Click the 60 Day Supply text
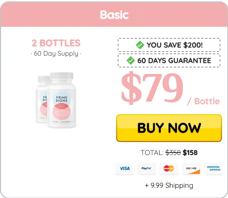228x198 pixels. coord(56,54)
